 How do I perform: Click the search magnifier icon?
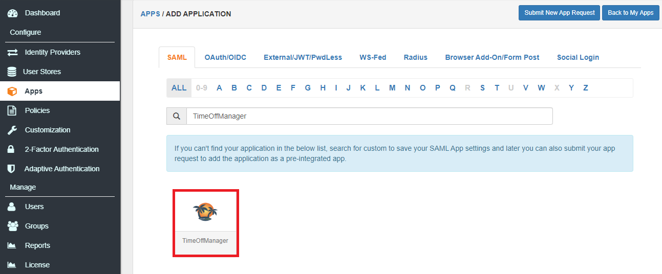pyautogui.click(x=177, y=116)
